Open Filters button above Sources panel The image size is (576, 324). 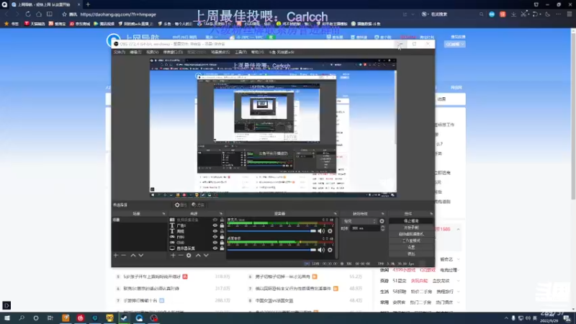[x=198, y=205]
